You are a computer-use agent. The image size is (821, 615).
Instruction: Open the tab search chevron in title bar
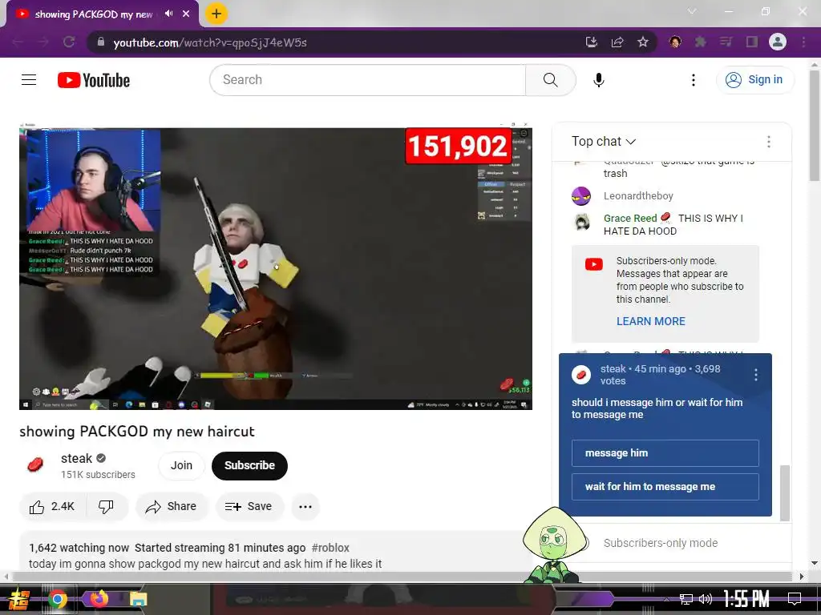click(692, 11)
